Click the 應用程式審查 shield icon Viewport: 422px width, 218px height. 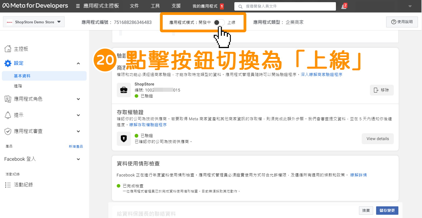coord(8,131)
